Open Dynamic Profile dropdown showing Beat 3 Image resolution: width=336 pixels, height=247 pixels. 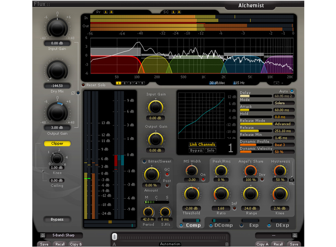(284, 145)
